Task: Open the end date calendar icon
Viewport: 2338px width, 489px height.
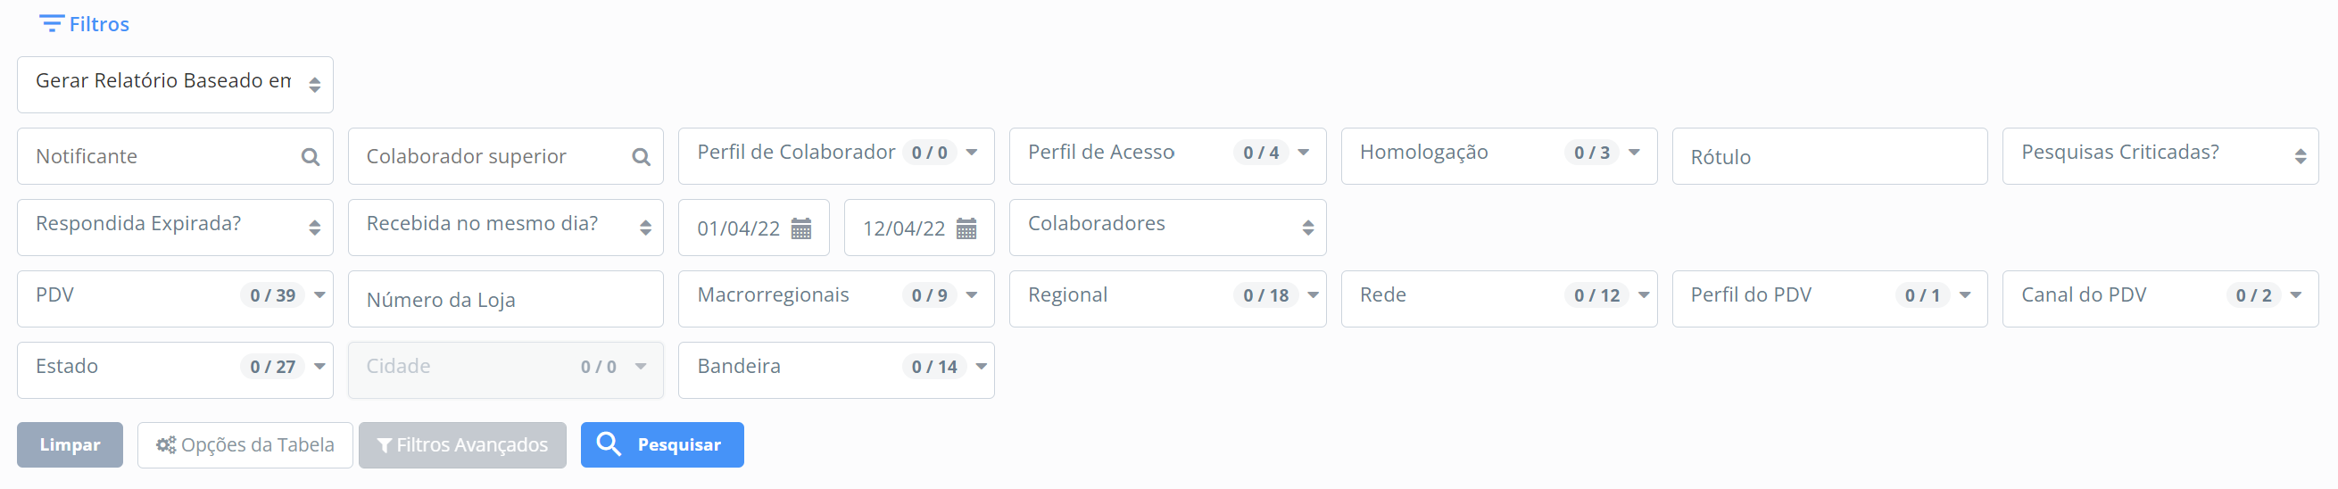Action: [x=966, y=228]
